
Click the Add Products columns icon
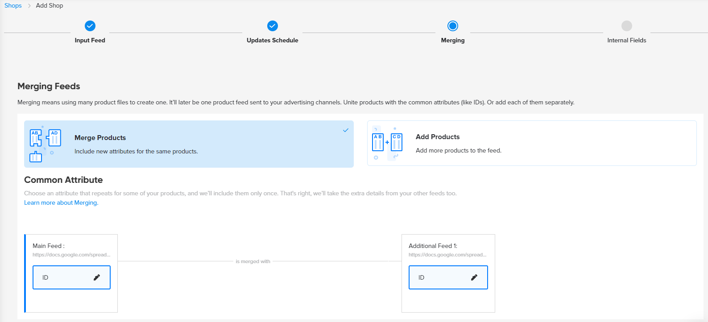click(387, 143)
